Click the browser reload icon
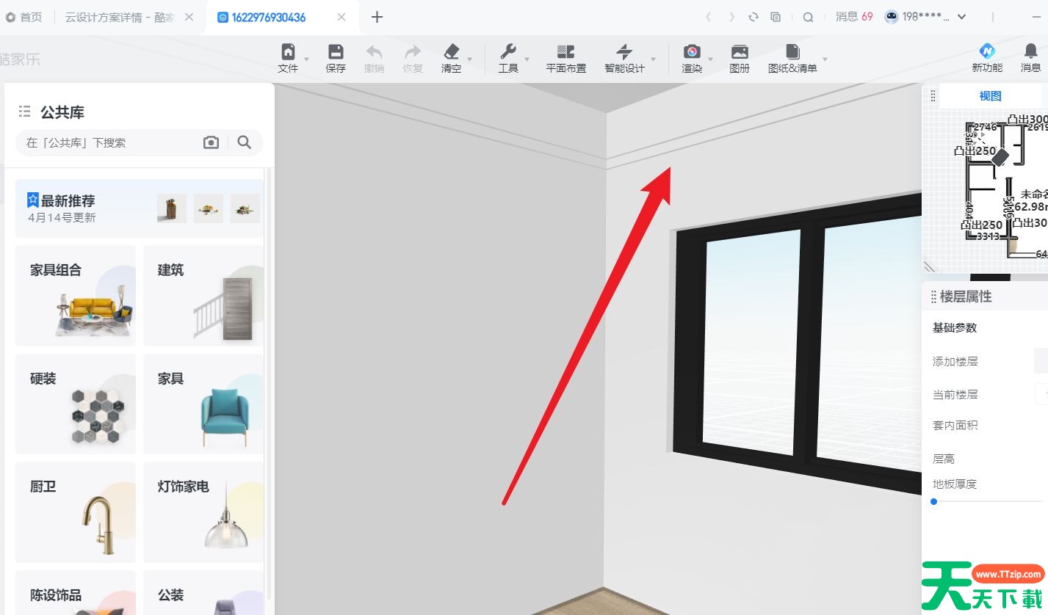Screen dimensions: 1048x615 [754, 17]
